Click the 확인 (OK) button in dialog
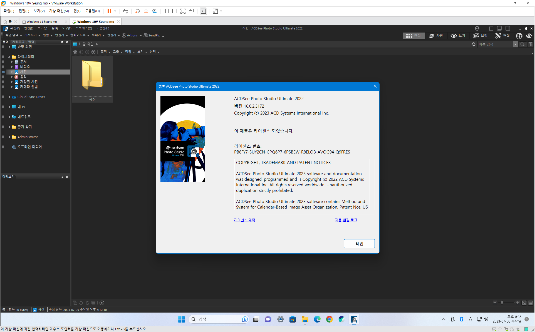 click(359, 244)
